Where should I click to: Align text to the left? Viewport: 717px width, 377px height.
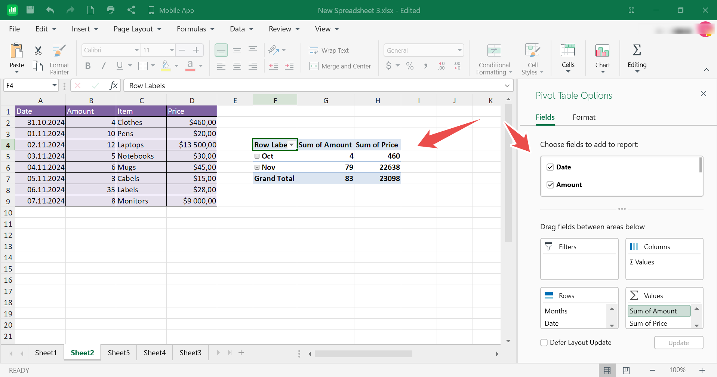coord(221,66)
